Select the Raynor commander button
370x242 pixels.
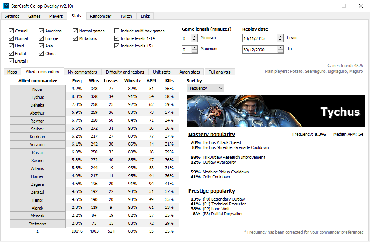tap(38, 121)
